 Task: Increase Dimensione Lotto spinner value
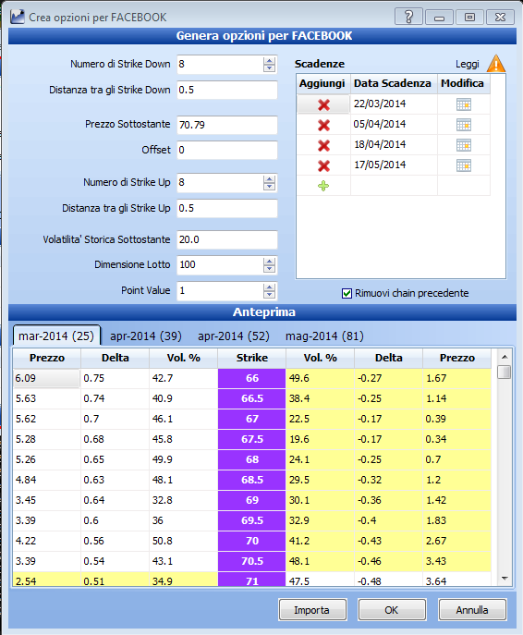point(269,262)
